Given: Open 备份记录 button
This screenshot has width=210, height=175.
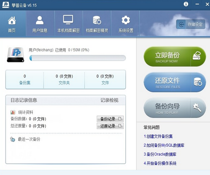Looking at the screenshot, I should click(x=110, y=119).
